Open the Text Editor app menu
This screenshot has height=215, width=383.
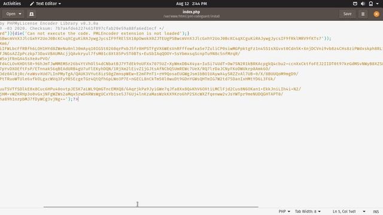(45, 4)
